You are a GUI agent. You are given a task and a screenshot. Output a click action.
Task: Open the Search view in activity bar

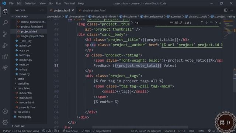pyautogui.click(x=5, y=23)
